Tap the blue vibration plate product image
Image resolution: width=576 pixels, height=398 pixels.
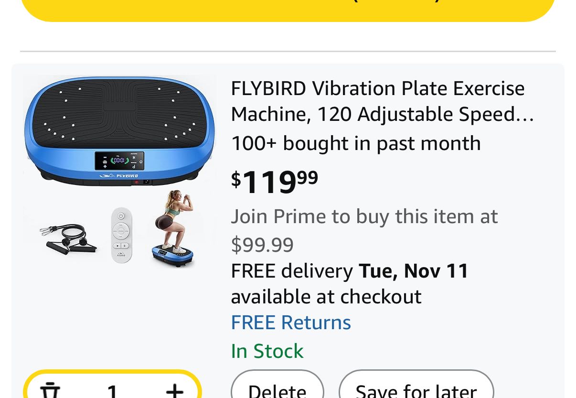click(x=119, y=130)
